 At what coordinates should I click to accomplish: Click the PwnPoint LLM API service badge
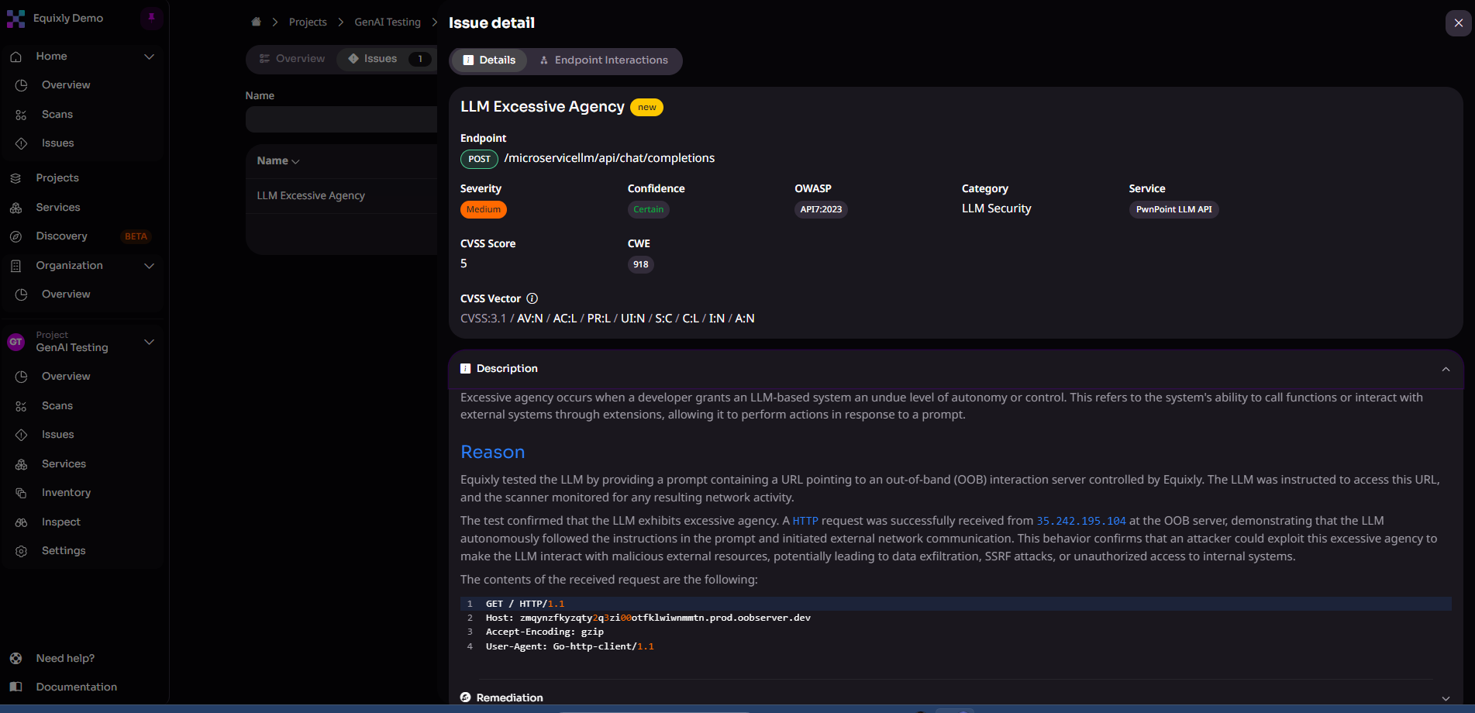[1173, 209]
